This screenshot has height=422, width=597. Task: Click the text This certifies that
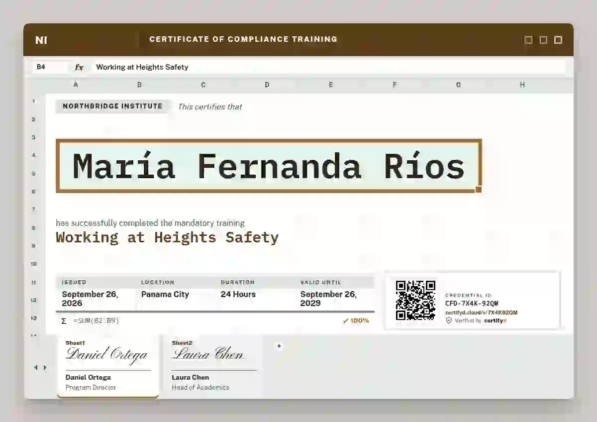click(x=210, y=106)
